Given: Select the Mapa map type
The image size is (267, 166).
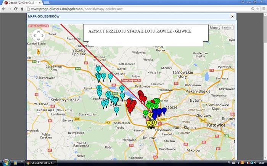Looking at the screenshot, I should click(x=214, y=28).
